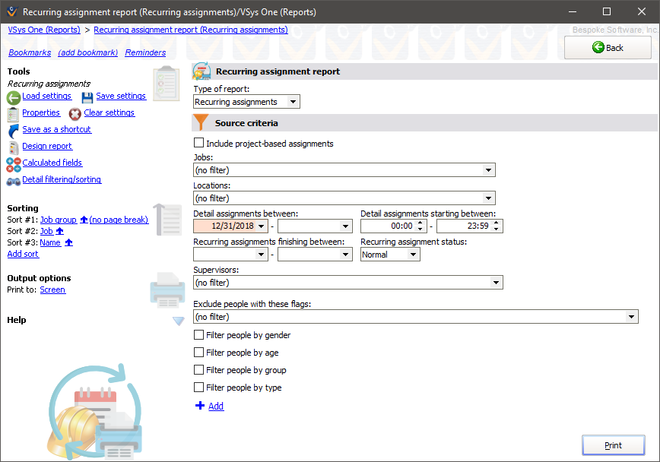Click the clipboard Properties icon
This screenshot has height=462, width=660.
click(11, 112)
